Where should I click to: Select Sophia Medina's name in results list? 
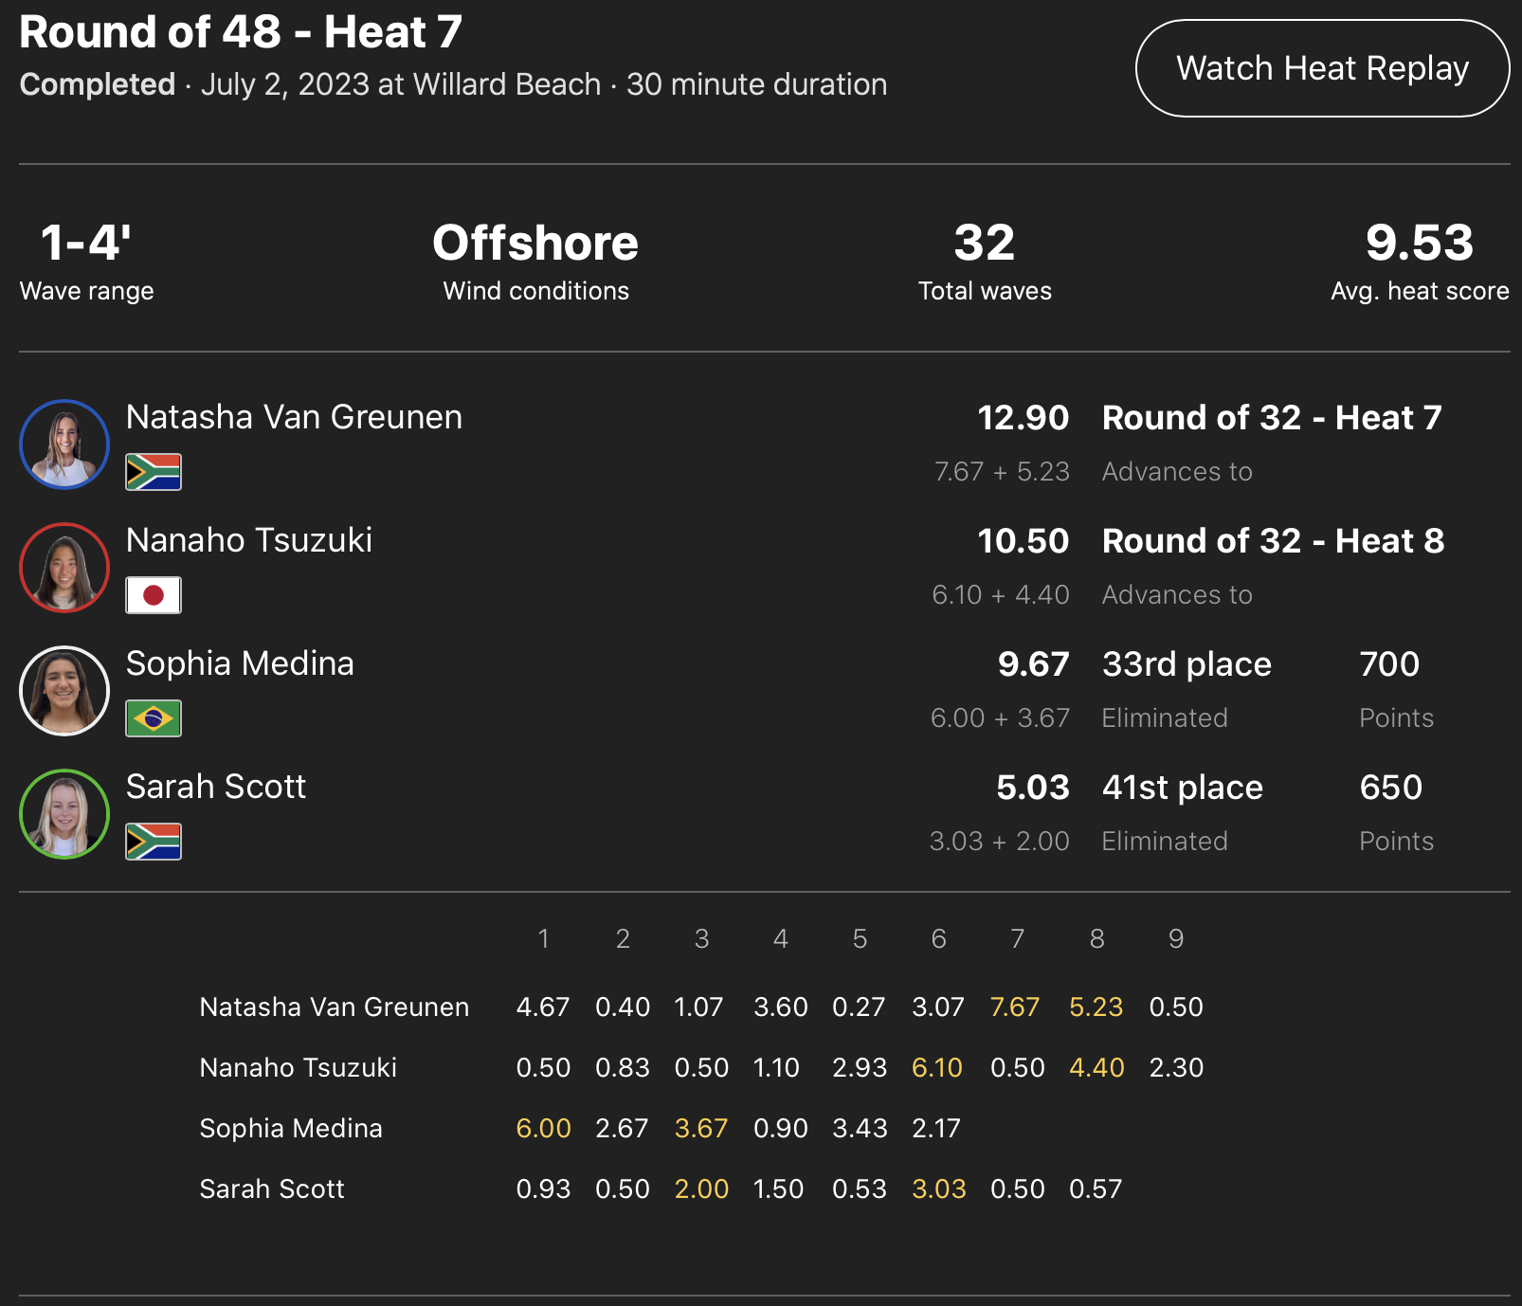pos(240,663)
